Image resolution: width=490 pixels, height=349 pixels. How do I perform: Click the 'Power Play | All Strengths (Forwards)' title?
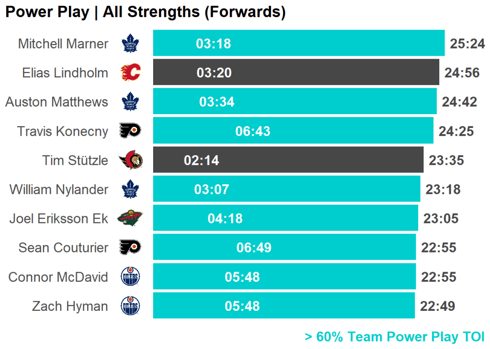click(x=145, y=12)
